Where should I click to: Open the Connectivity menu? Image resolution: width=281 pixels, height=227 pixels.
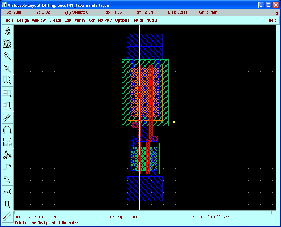pos(100,20)
